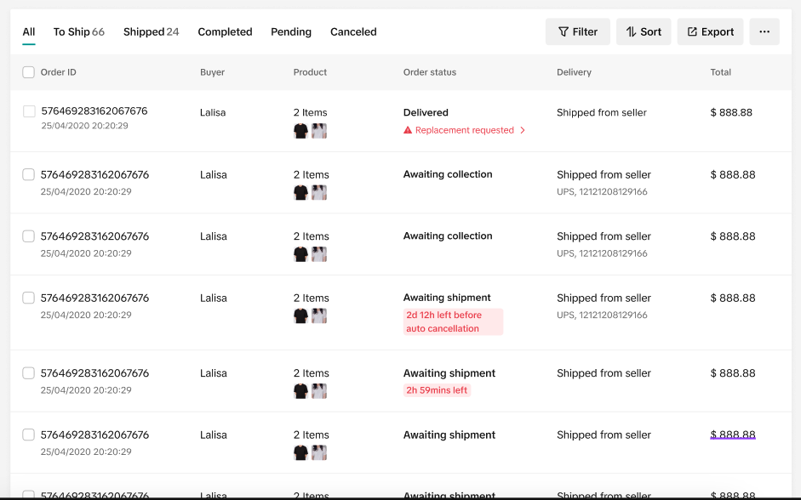Expand the Replacement requested chevron arrow
This screenshot has width=801, height=500.
[x=523, y=131]
